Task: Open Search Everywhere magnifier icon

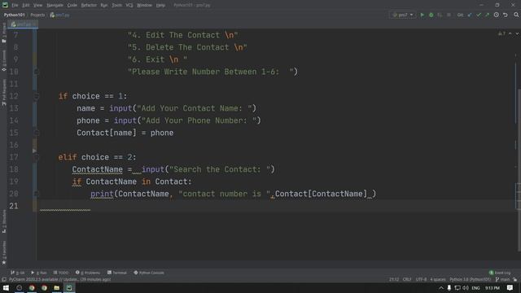Action: point(516,15)
